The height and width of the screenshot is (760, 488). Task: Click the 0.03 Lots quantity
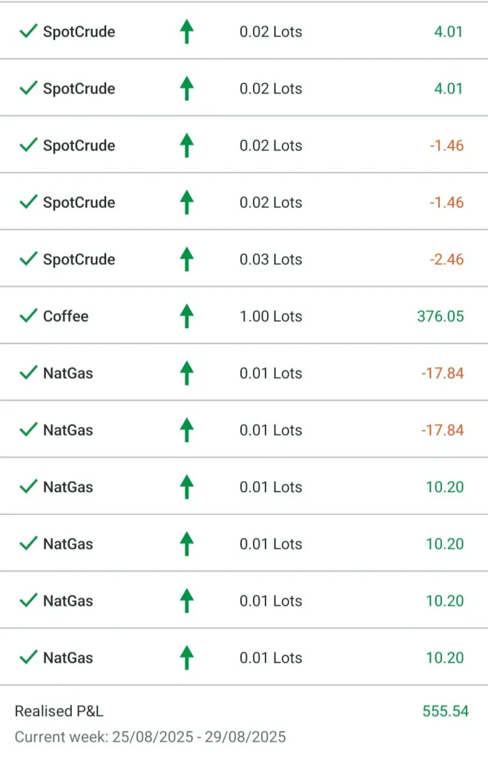pyautogui.click(x=271, y=259)
